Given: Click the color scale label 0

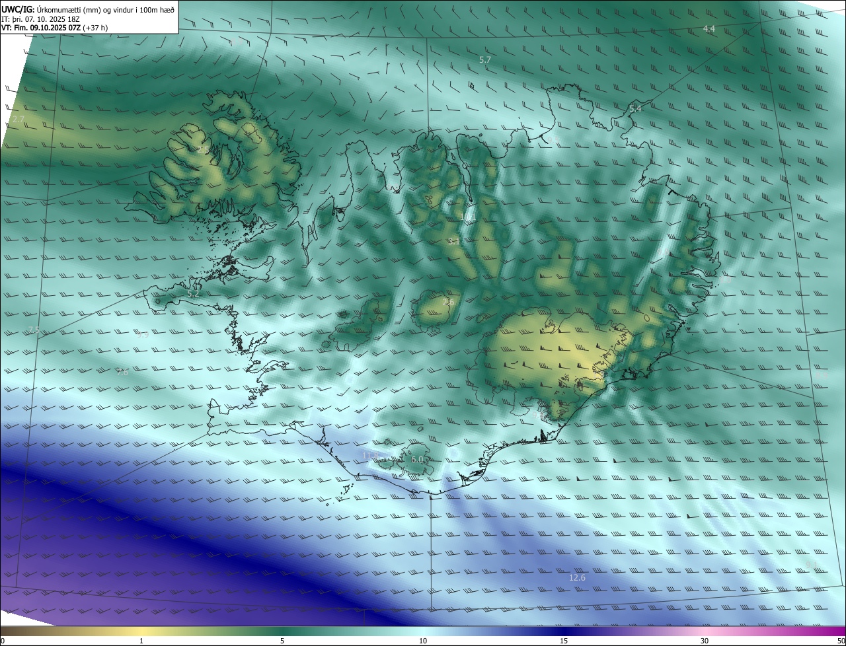Looking at the screenshot, I should 3,641.
